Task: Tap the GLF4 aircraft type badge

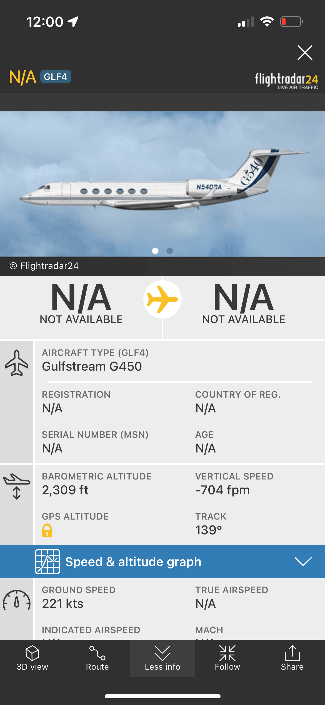Action: [x=56, y=77]
